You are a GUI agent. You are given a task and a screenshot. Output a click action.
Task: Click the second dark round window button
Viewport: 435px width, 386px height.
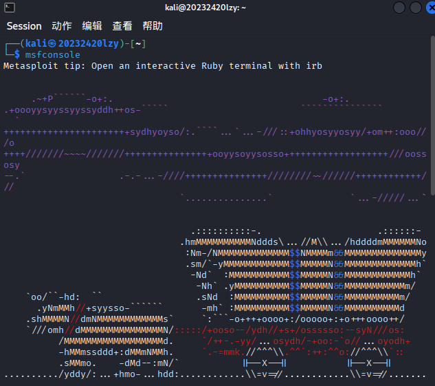point(416,8)
